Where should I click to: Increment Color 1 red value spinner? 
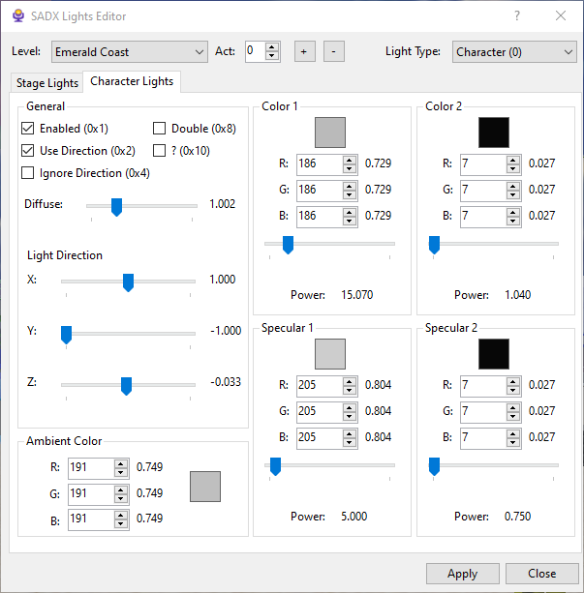(x=350, y=160)
